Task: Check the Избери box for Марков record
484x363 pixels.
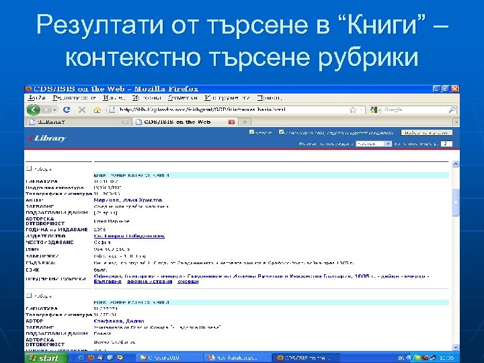Action: [x=29, y=169]
